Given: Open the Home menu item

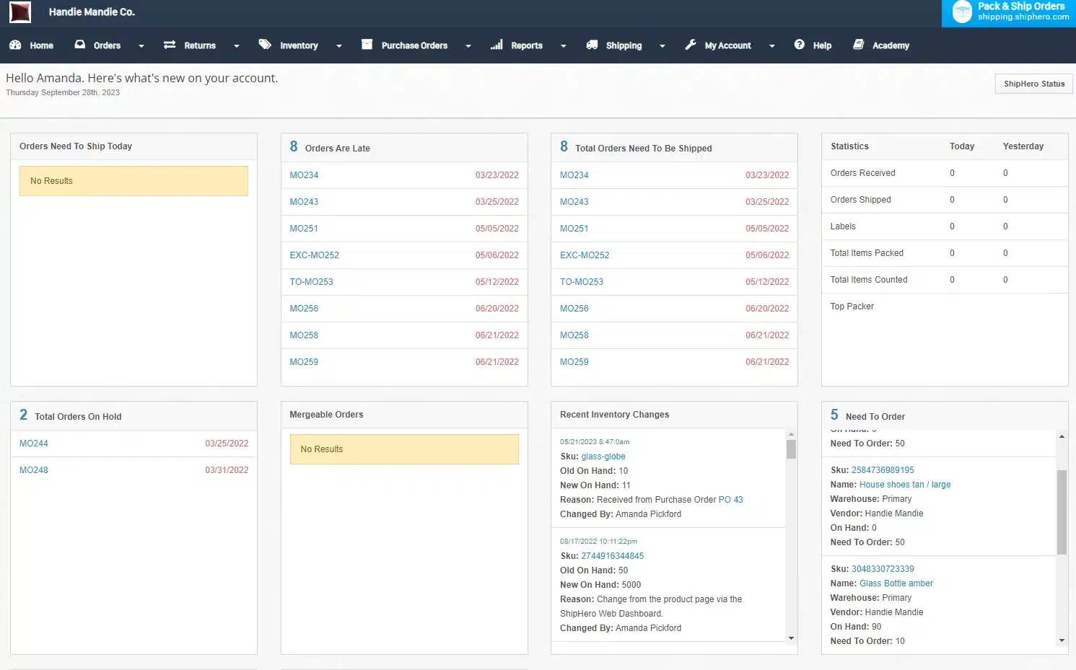Looking at the screenshot, I should 41,45.
